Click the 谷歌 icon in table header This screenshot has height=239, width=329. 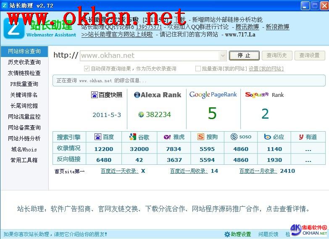(x=133, y=137)
